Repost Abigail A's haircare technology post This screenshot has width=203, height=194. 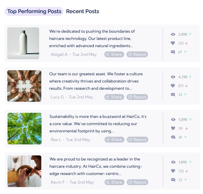[x=137, y=54]
